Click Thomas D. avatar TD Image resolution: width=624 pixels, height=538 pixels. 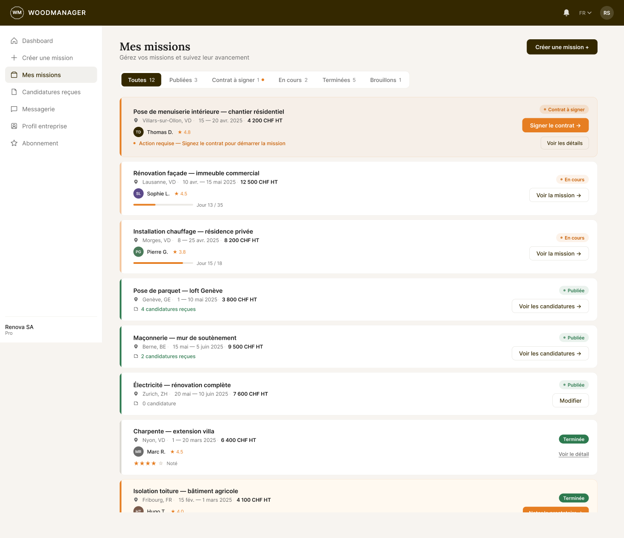(138, 132)
